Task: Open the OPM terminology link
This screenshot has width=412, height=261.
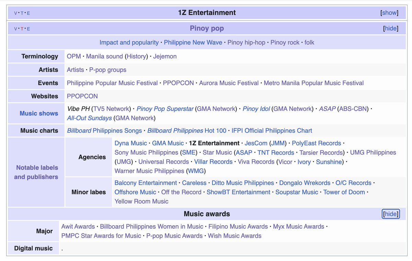Action: tap(74, 56)
